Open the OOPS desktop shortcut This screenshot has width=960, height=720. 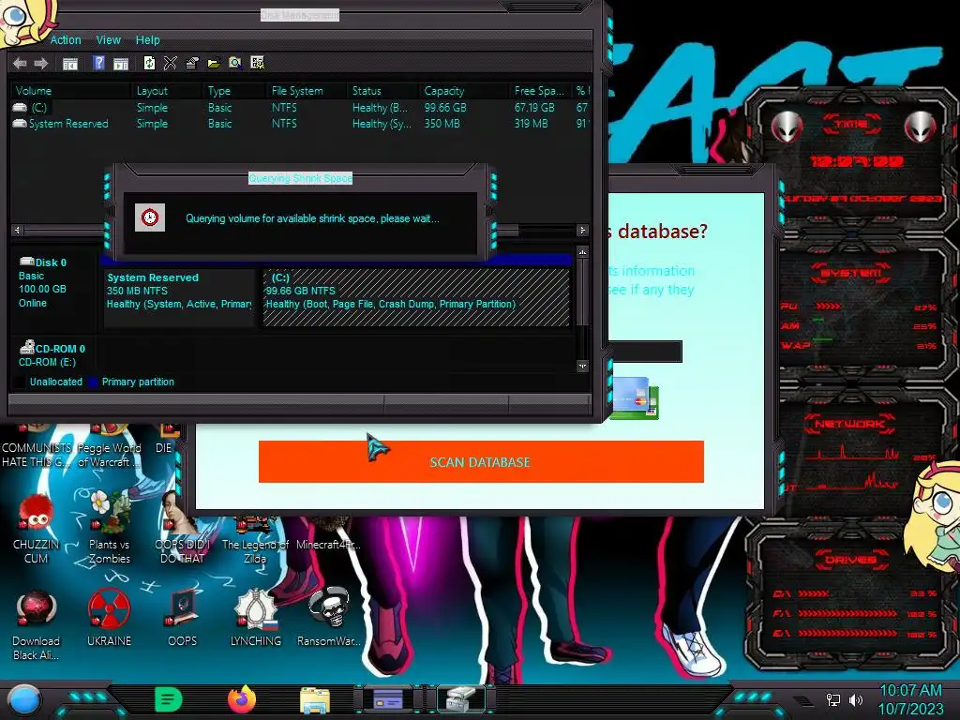pos(183,617)
